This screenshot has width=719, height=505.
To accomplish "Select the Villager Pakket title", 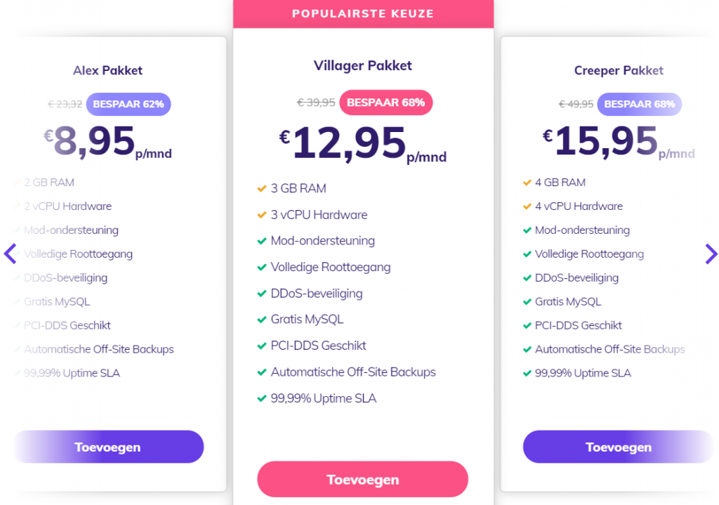I will (363, 66).
